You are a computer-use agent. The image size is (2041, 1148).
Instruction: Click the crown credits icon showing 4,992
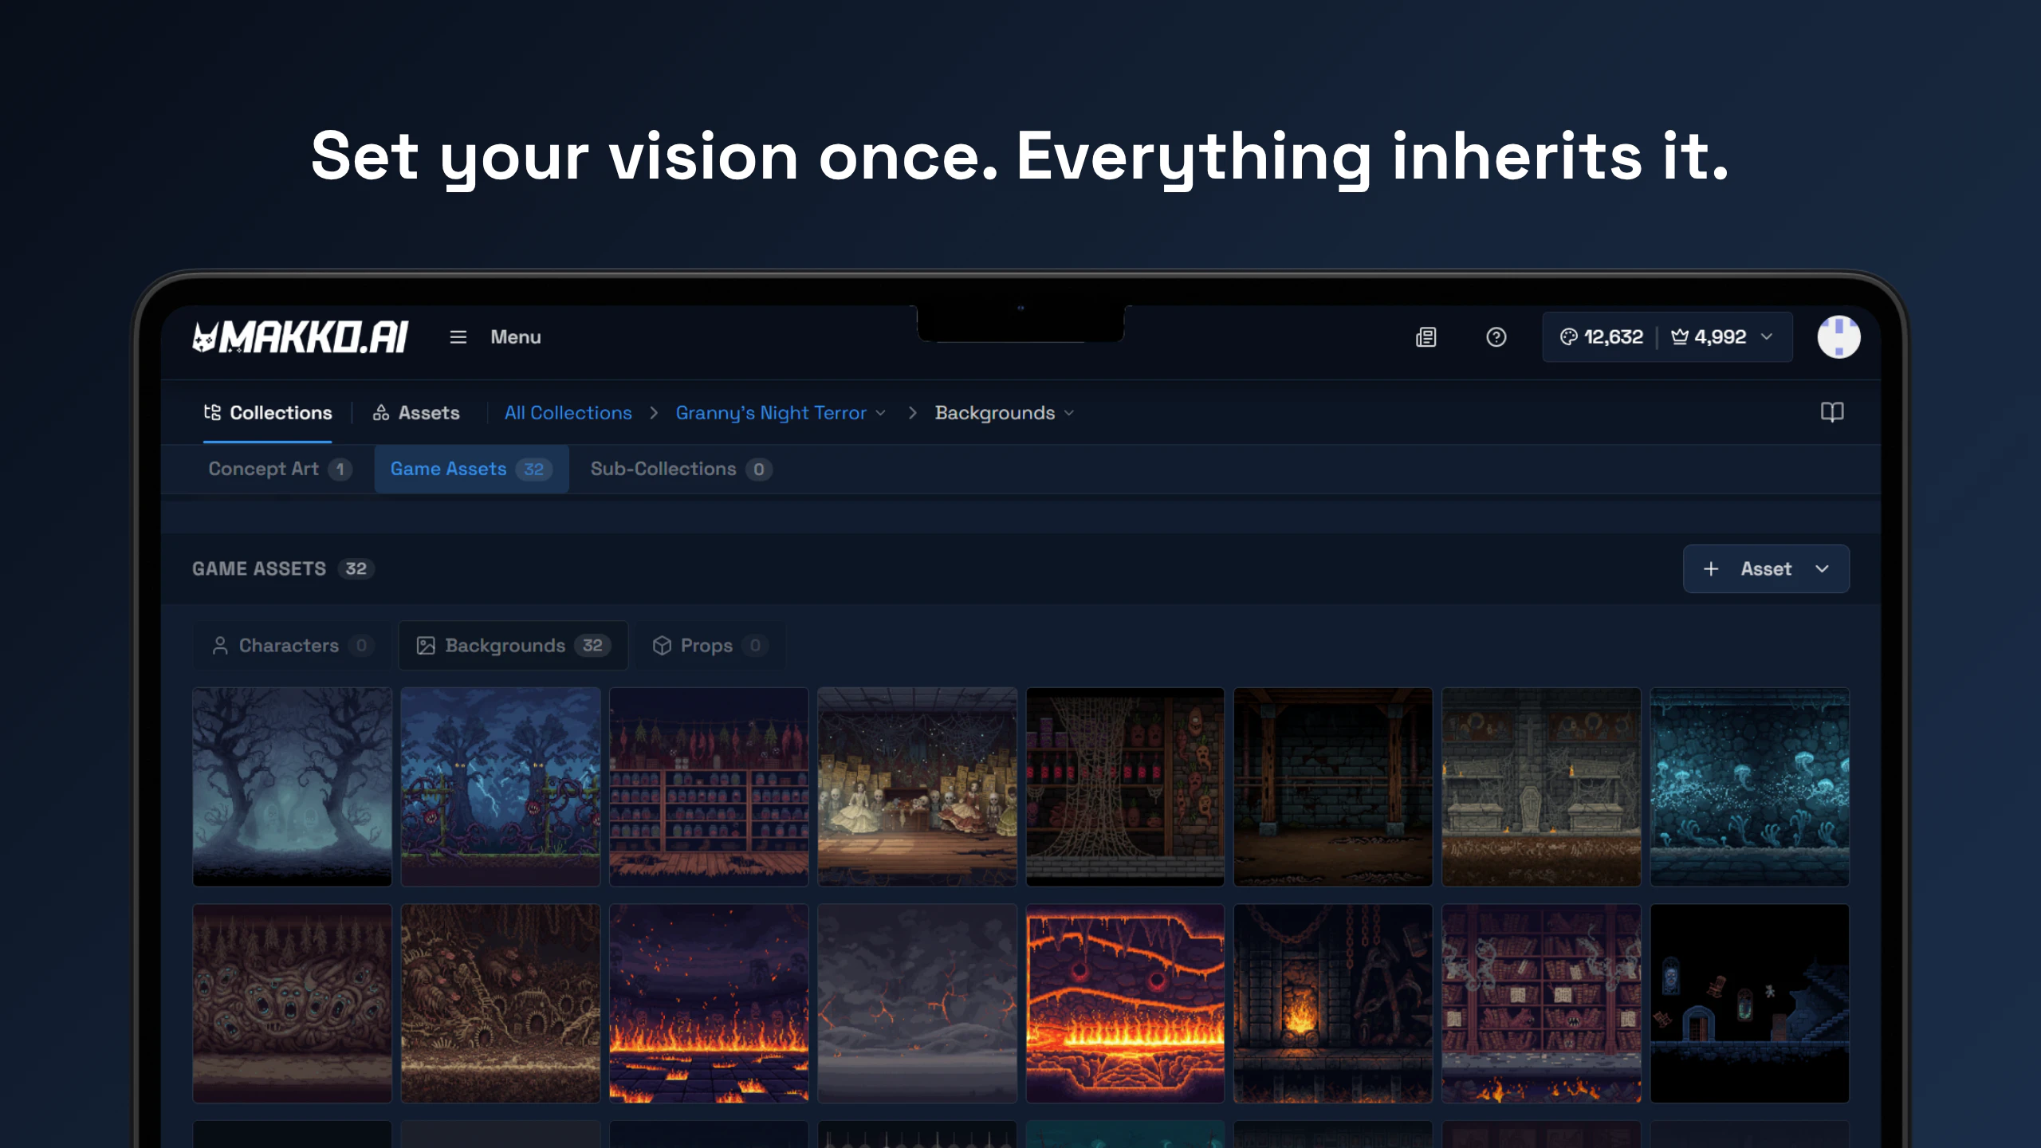(x=1679, y=337)
